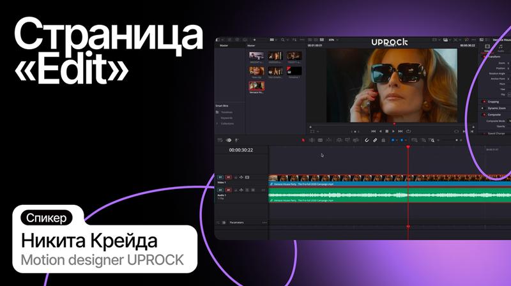This screenshot has height=286, width=511.
Task: Select the Versace clip thumbnail in media pool
Action: [257, 86]
